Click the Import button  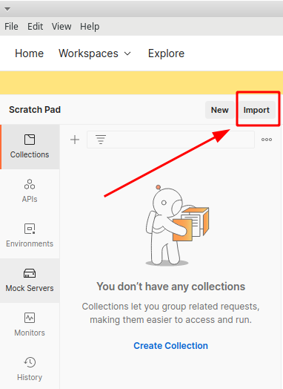(256, 110)
